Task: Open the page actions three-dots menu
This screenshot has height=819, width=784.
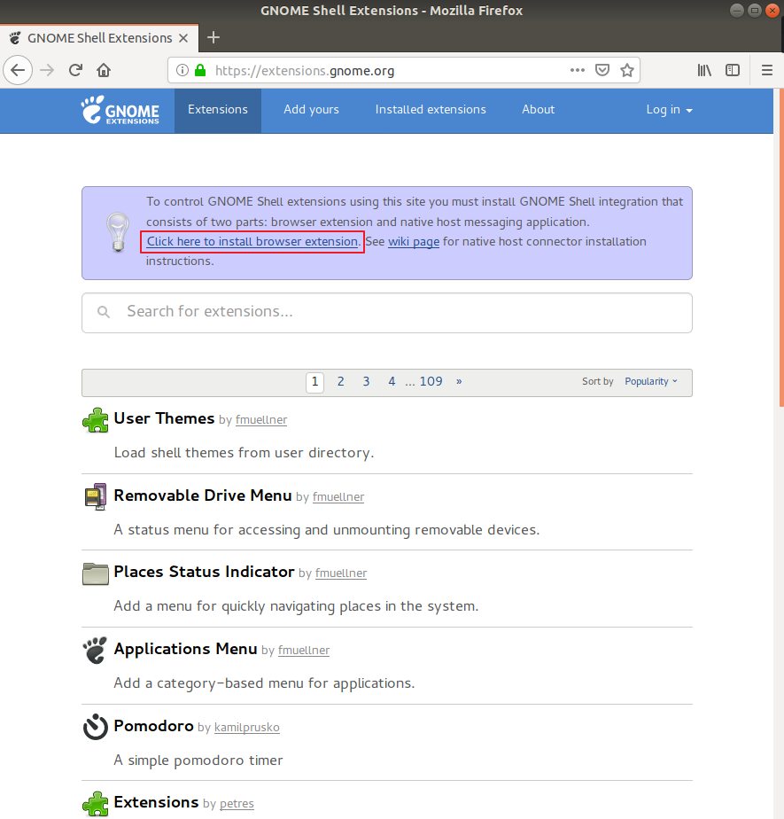Action: point(578,70)
